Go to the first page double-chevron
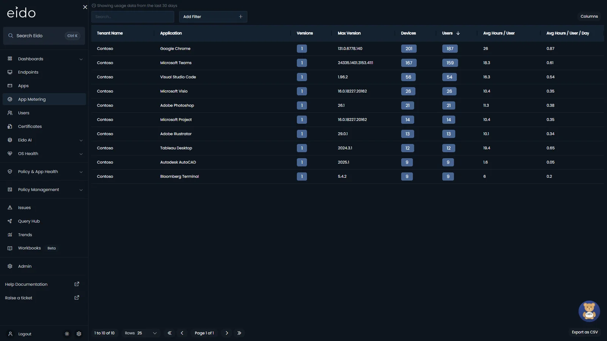 pyautogui.click(x=170, y=333)
